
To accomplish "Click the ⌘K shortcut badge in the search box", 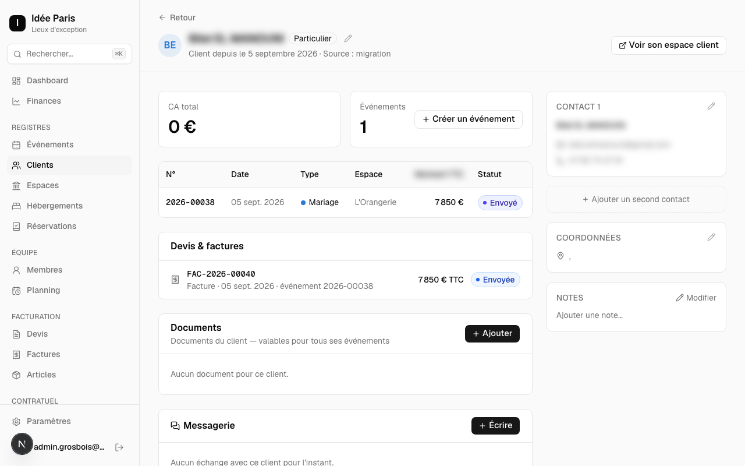I will [119, 54].
